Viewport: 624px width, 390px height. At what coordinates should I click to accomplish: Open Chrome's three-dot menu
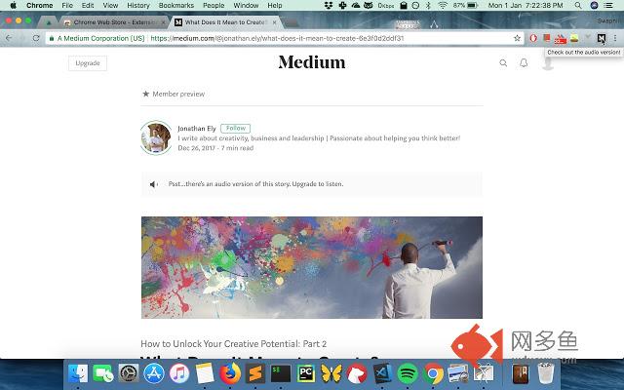(x=615, y=38)
